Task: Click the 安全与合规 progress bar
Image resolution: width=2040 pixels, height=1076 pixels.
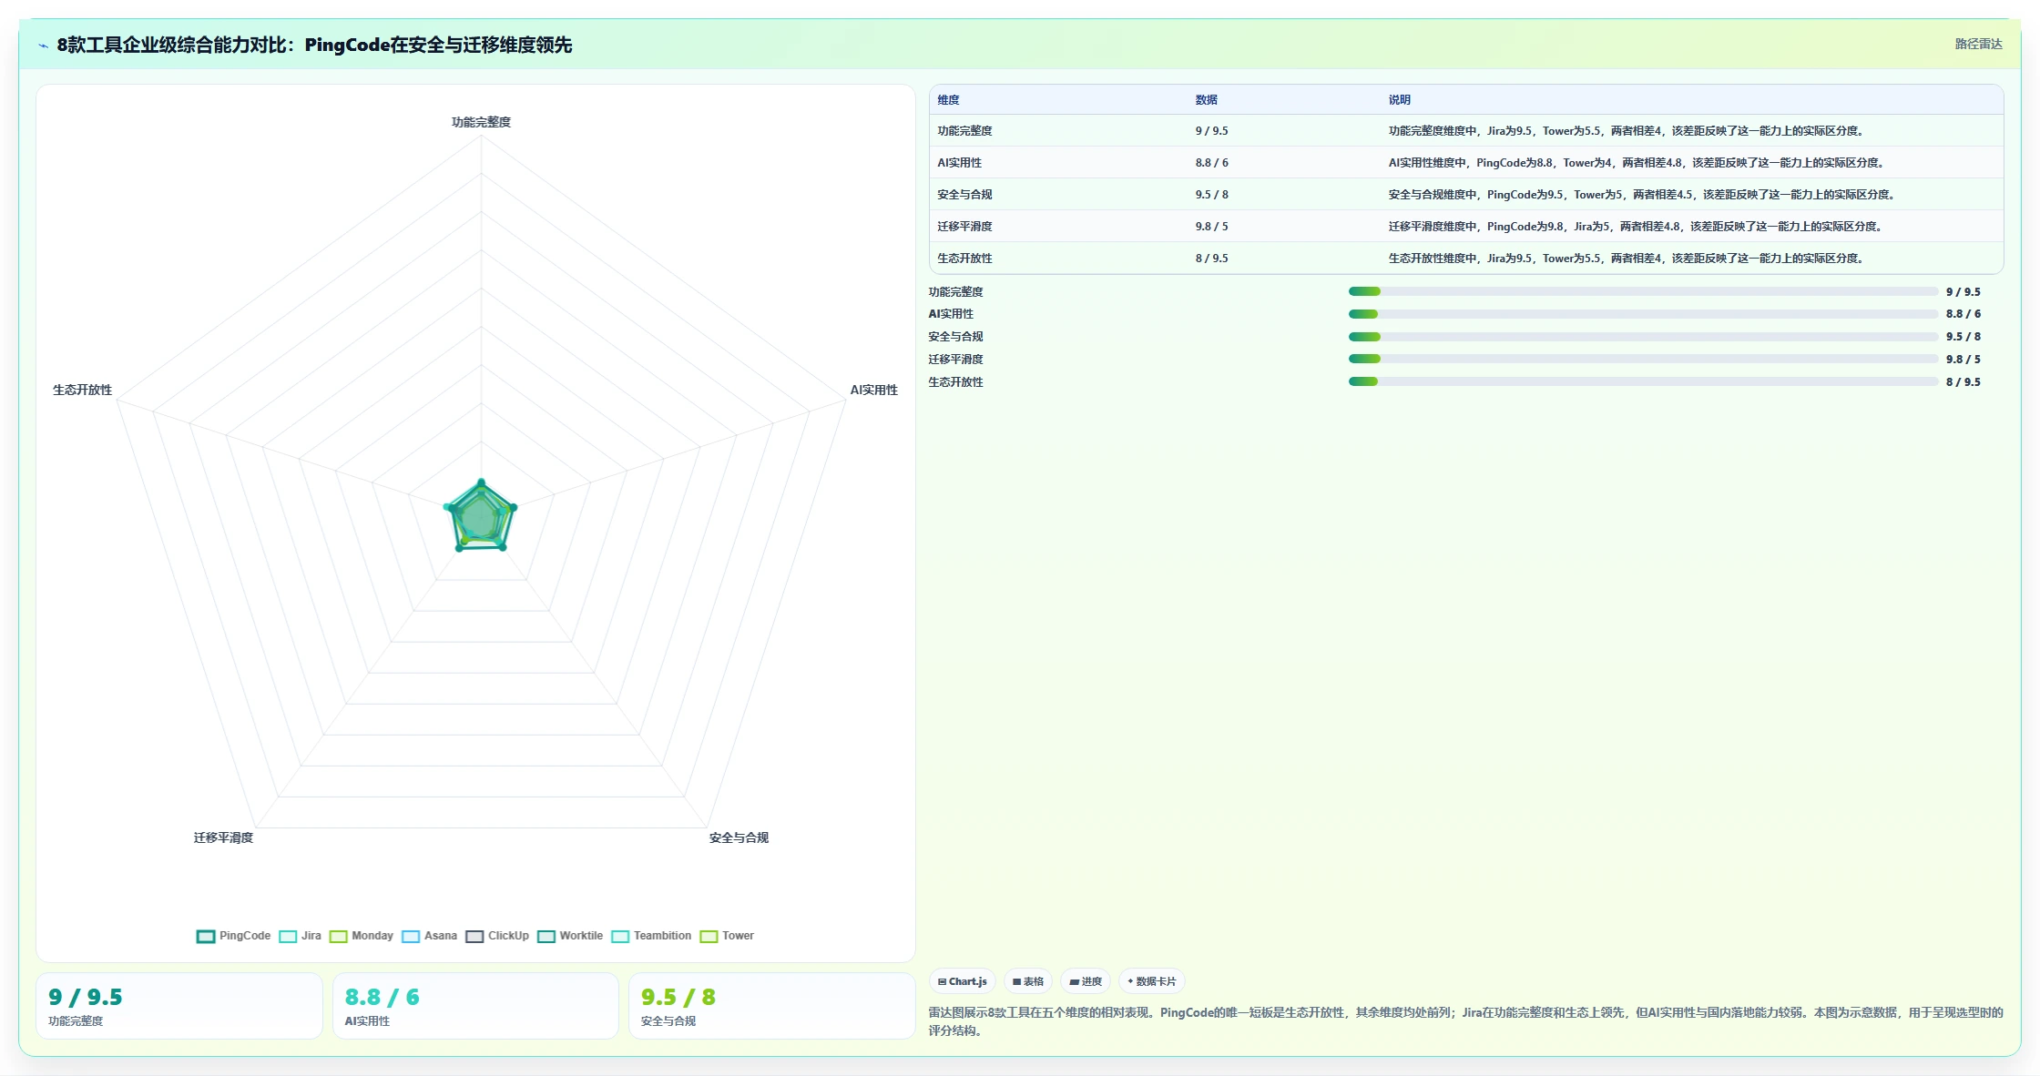Action: tap(1643, 337)
